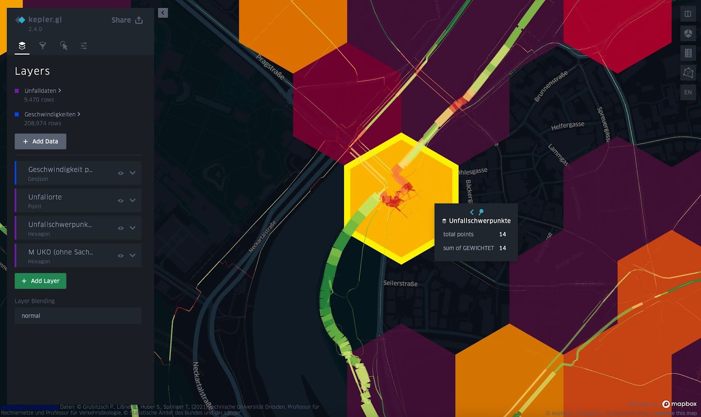Click the 2.4.0 version label
701x417 pixels.
[35, 29]
